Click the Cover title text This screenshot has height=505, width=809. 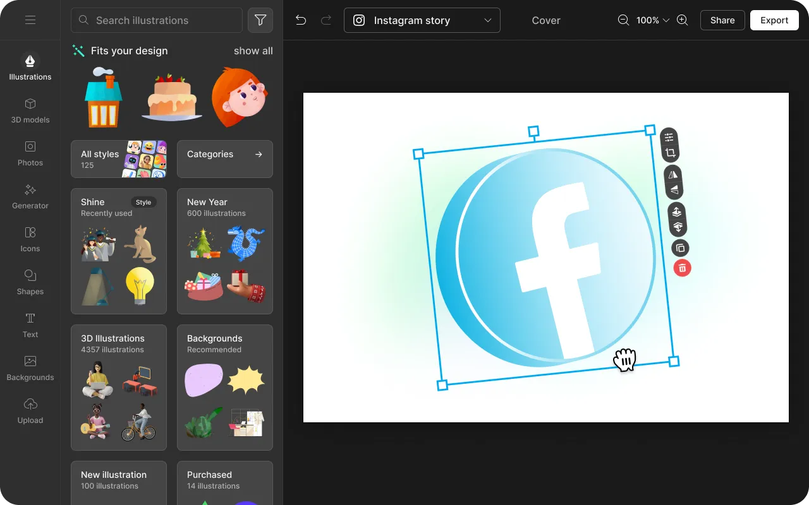point(546,20)
